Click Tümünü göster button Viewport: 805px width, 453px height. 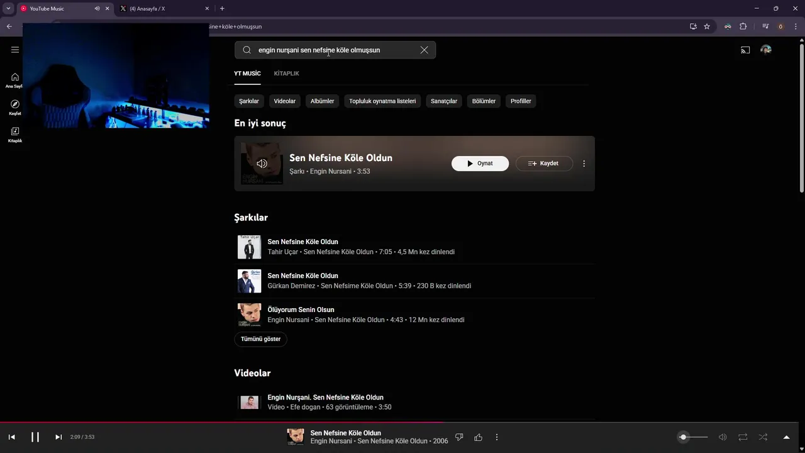coord(260,339)
